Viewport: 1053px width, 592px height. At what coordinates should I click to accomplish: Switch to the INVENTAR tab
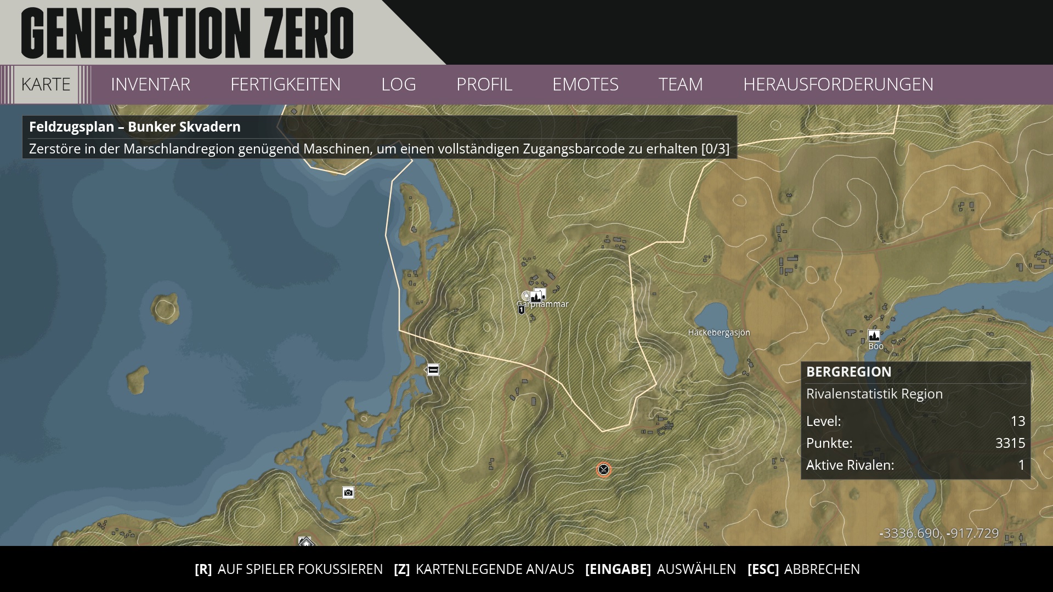click(x=150, y=84)
